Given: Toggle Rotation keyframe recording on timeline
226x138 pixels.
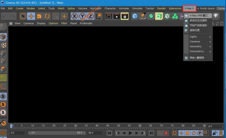Looking at the screenshot, I should click(194, 133).
